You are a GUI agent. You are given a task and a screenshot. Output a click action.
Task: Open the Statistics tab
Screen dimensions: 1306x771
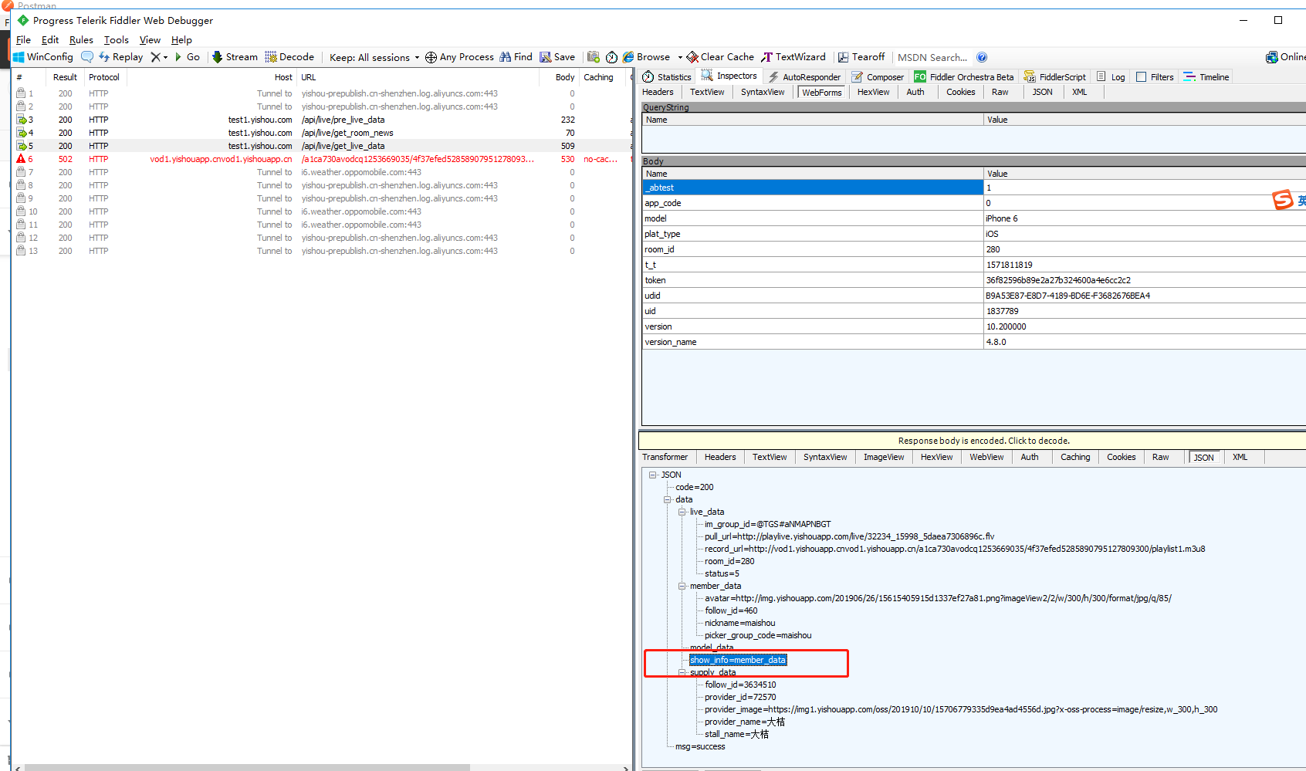(667, 77)
